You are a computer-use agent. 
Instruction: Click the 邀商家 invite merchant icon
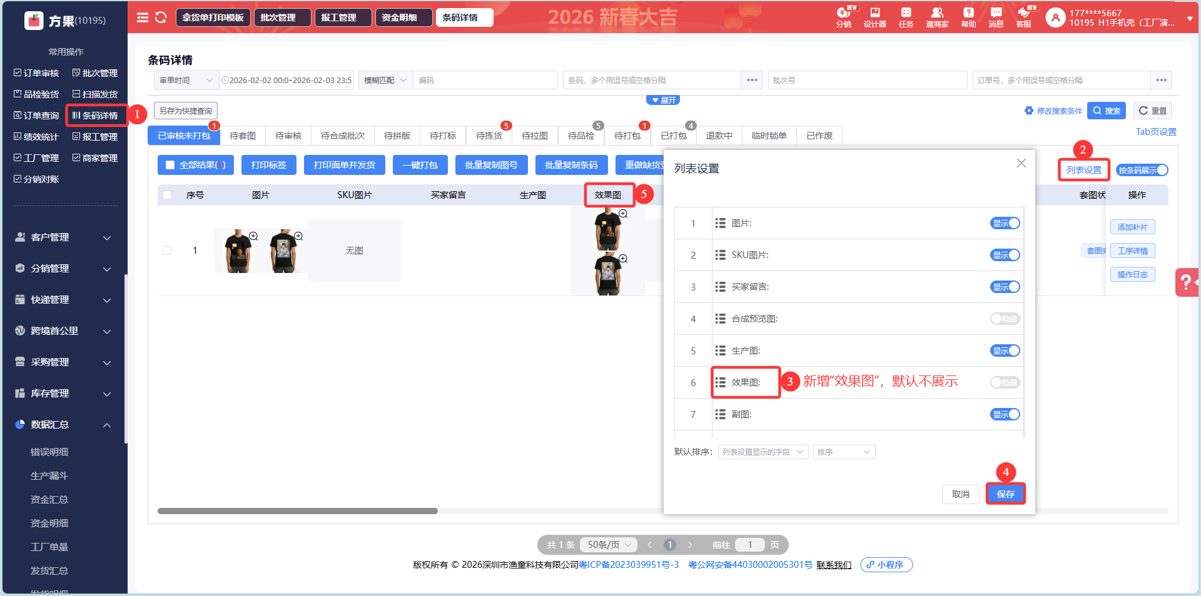937,17
